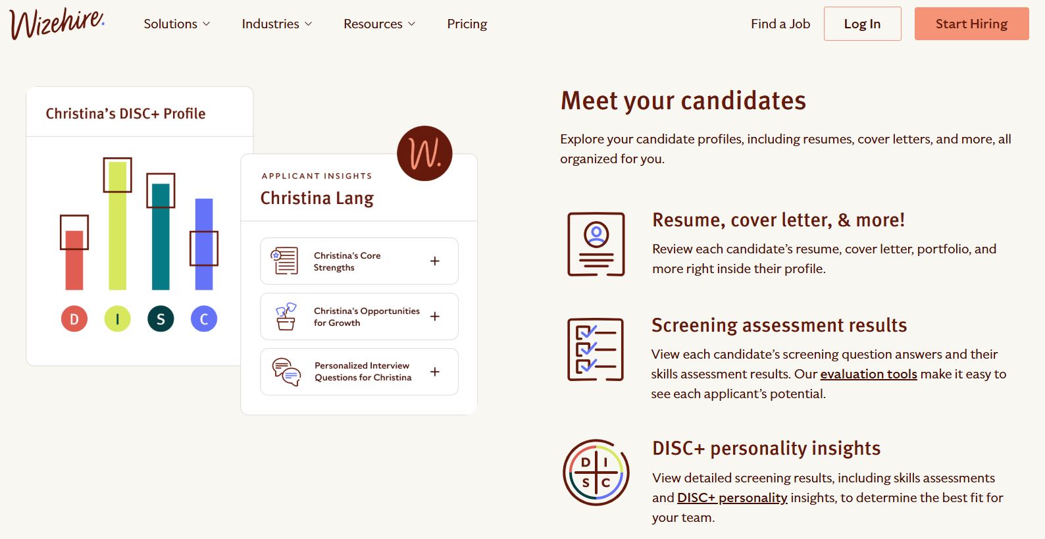Select the blue C circle badge
This screenshot has height=539, width=1045.
pyautogui.click(x=204, y=319)
